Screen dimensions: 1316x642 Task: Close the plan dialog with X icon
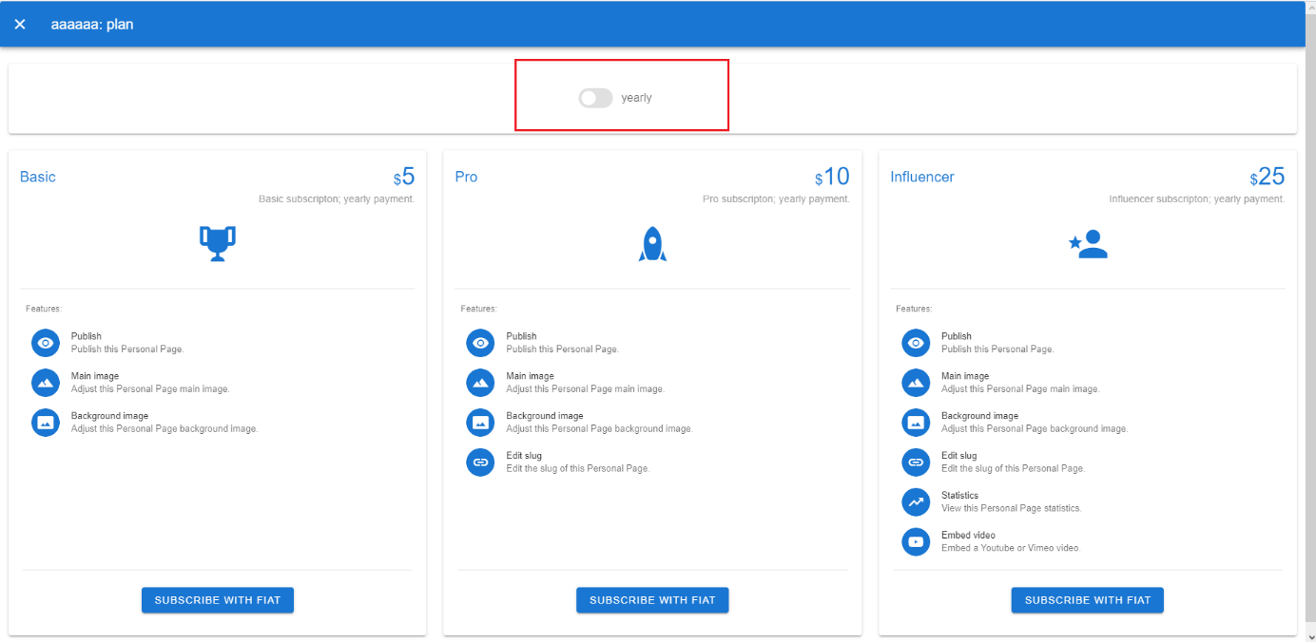[20, 24]
